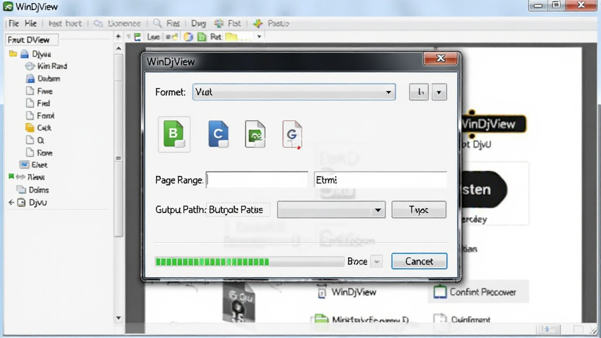The height and width of the screenshot is (338, 601).
Task: Select the Fomi tree item
Action: (46, 116)
